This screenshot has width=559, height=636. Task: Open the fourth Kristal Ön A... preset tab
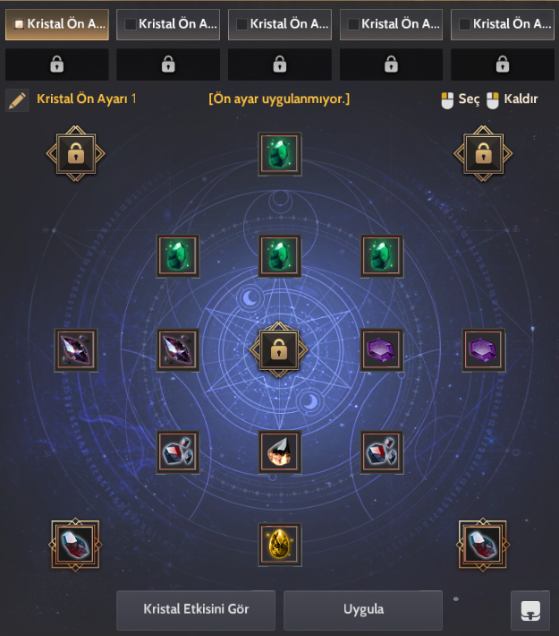pyautogui.click(x=391, y=24)
